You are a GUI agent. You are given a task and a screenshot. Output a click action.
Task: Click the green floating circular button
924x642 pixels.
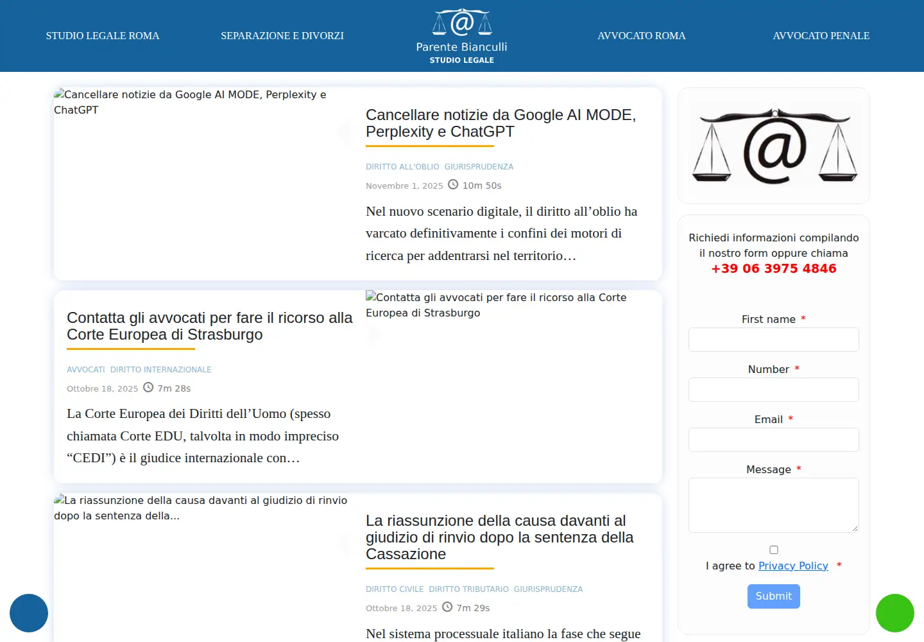pos(895,613)
